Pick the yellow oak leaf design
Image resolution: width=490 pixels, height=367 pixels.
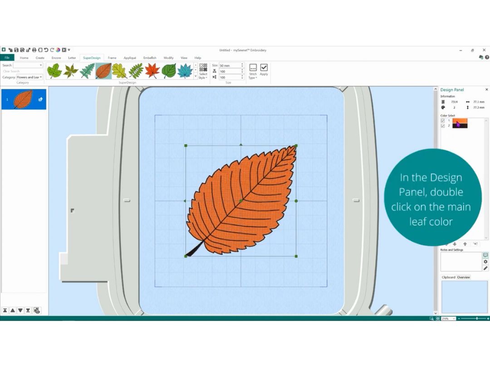(119, 71)
